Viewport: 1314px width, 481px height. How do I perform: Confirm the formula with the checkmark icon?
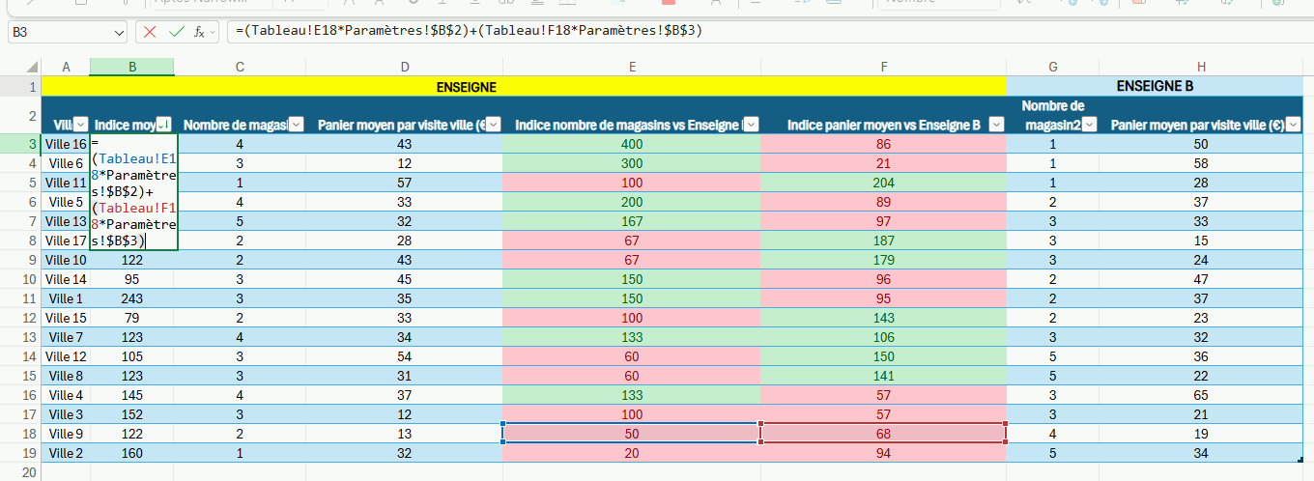[x=176, y=32]
